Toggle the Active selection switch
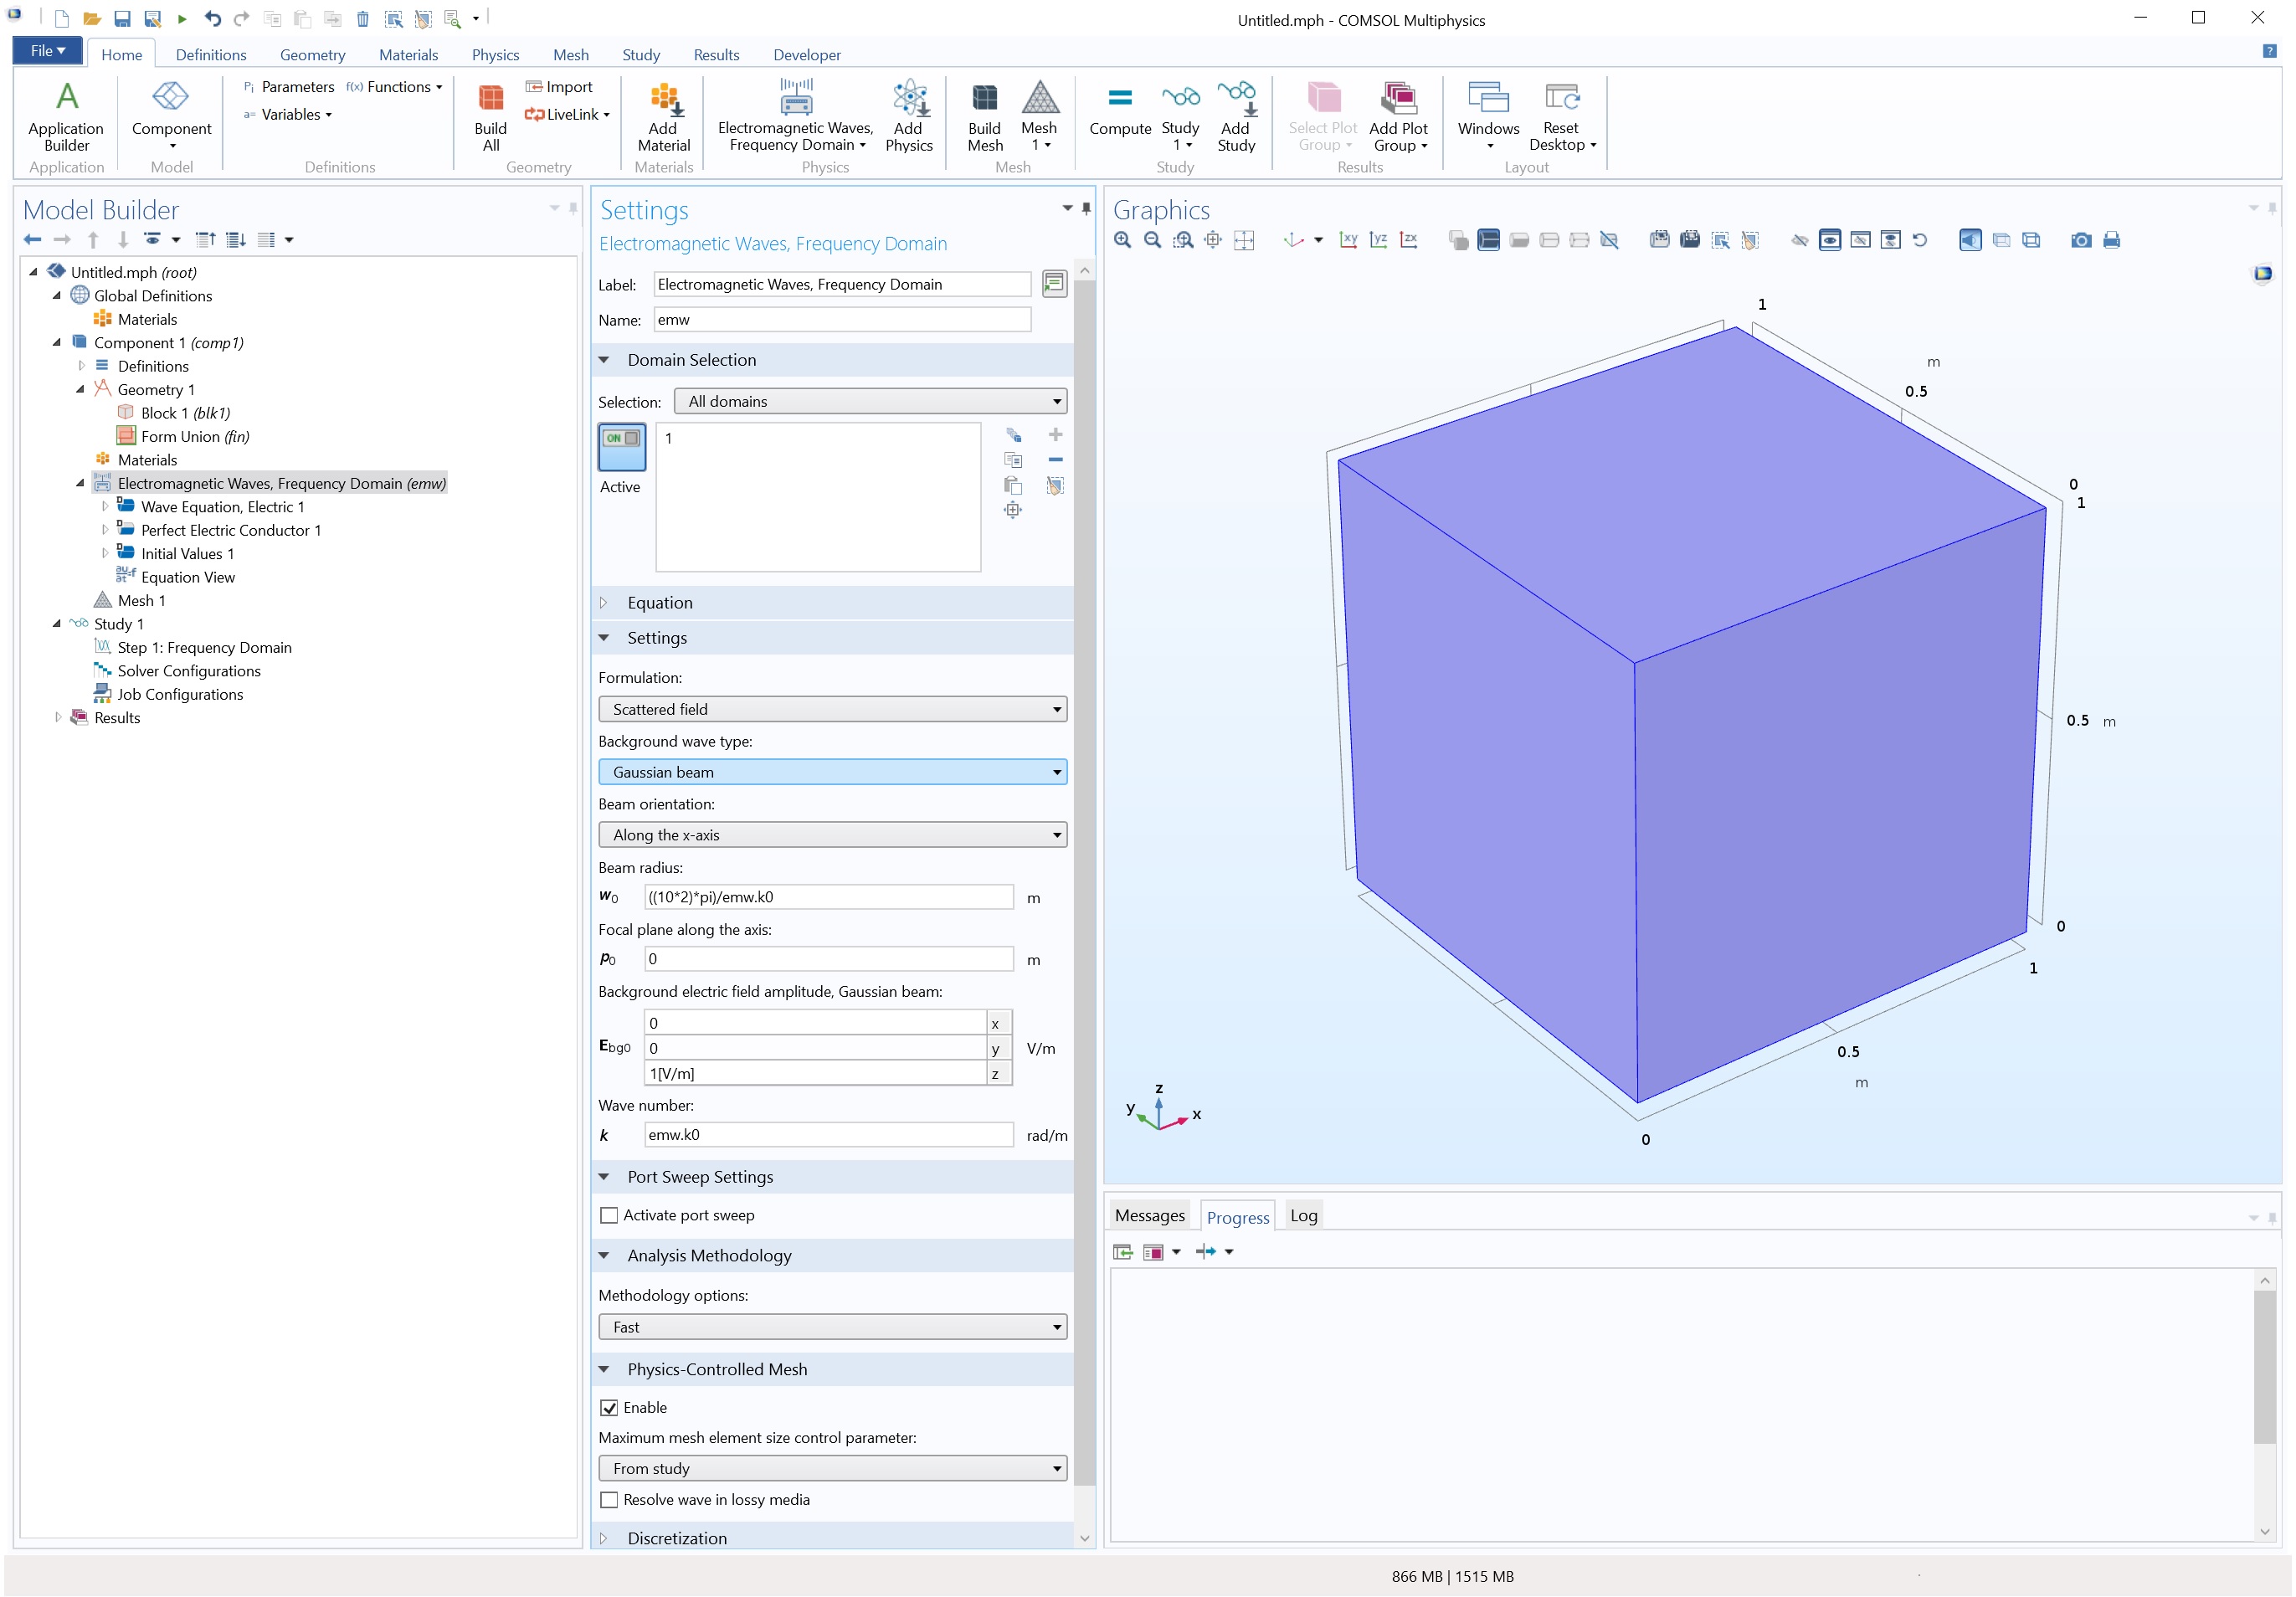Viewport: 2296px width, 1597px height. point(621,446)
